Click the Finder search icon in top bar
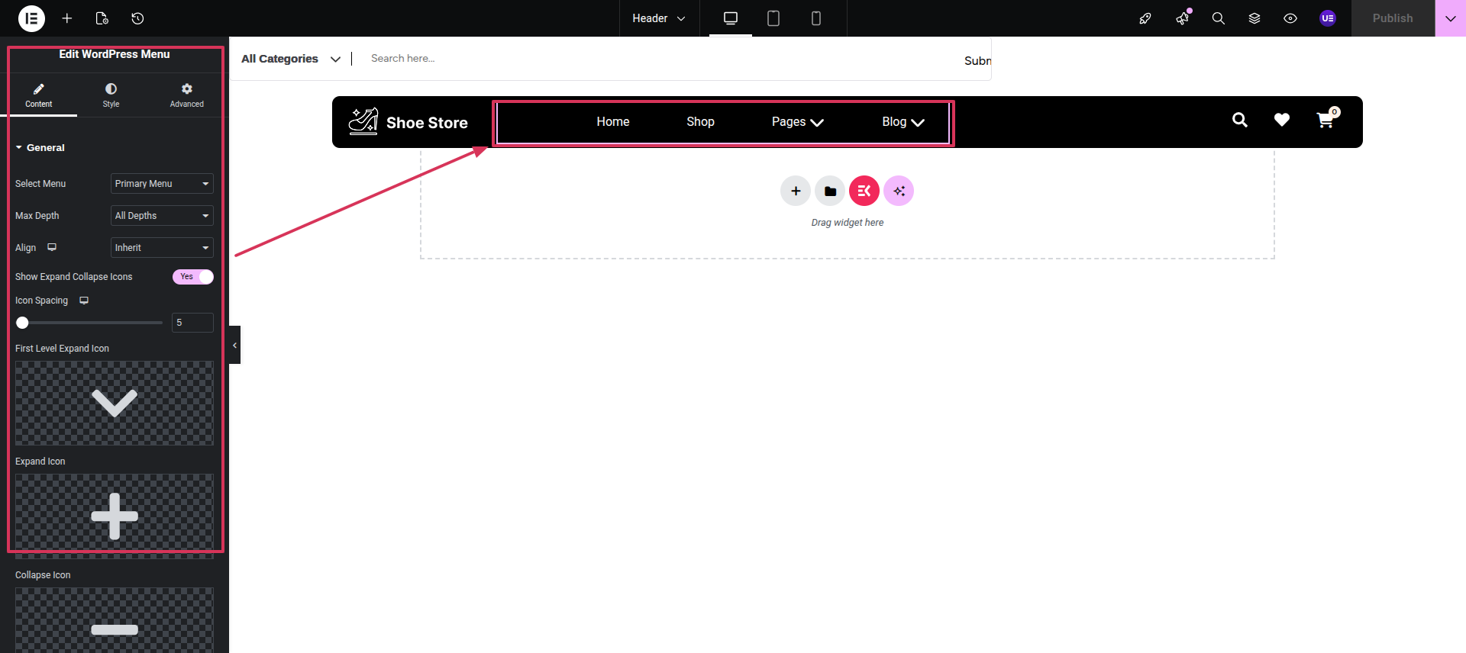The height and width of the screenshot is (653, 1466). click(x=1218, y=18)
